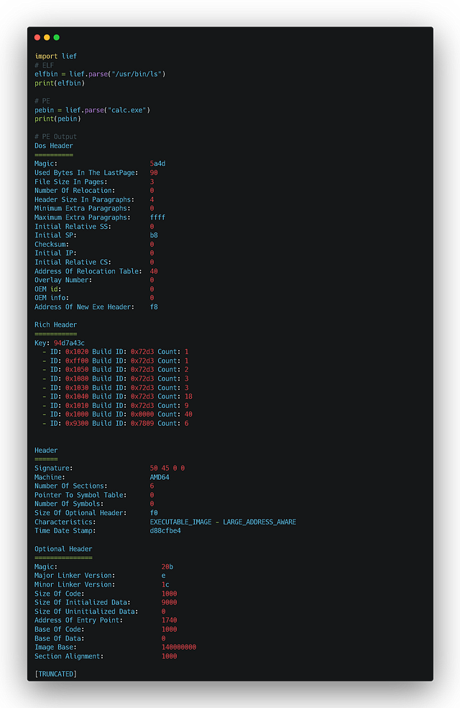
Task: Select Address Of Entry Point value '1740'
Action: pyautogui.click(x=169, y=620)
